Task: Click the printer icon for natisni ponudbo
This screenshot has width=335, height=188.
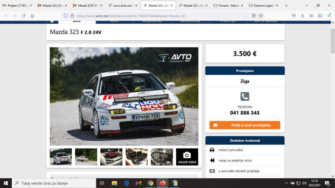Action: (x=212, y=150)
